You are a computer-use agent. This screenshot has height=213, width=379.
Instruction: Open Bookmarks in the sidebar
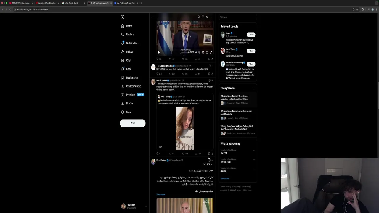(129, 78)
